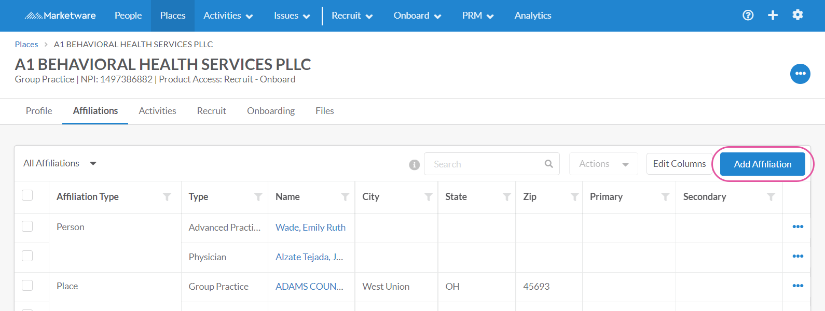Expand the PRM dropdown menu

[x=478, y=16]
